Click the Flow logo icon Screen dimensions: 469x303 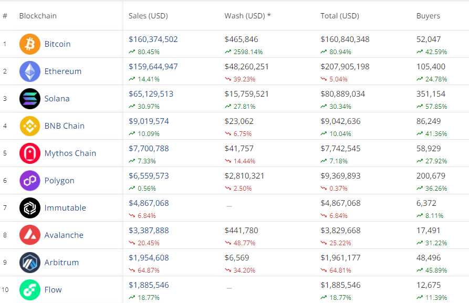(x=29, y=290)
